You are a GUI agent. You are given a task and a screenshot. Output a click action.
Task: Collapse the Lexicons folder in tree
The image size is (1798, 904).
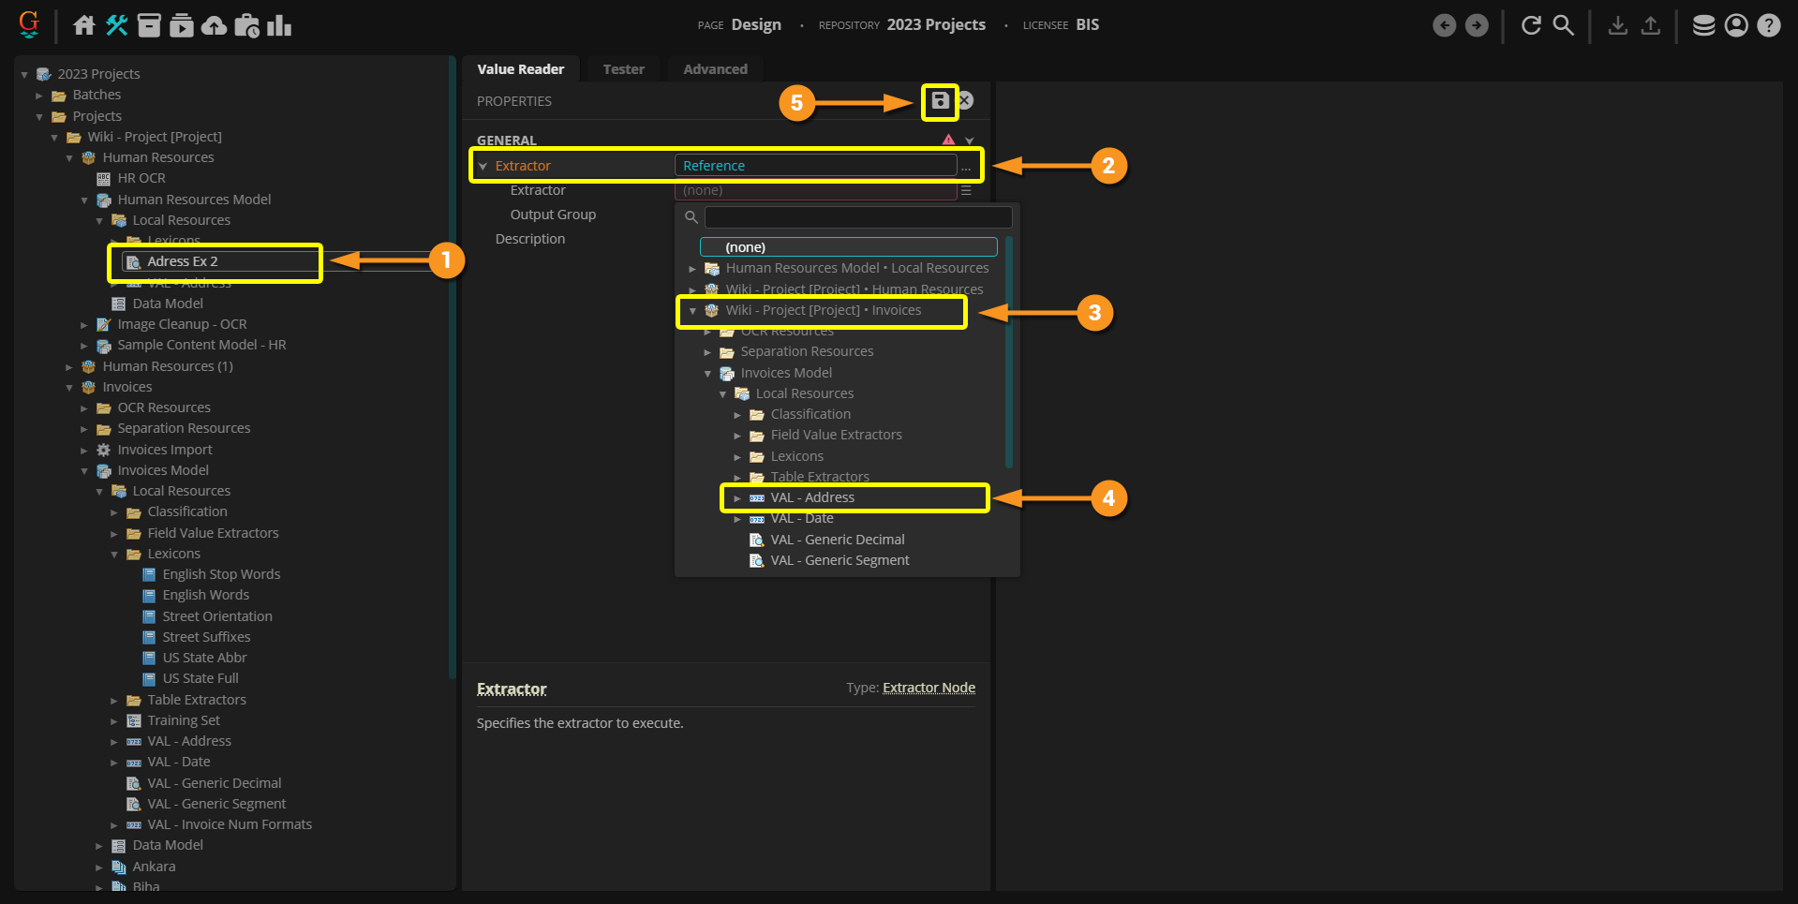pyautogui.click(x=114, y=555)
